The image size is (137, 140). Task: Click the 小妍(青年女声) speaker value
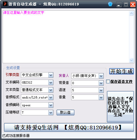pos(84,76)
